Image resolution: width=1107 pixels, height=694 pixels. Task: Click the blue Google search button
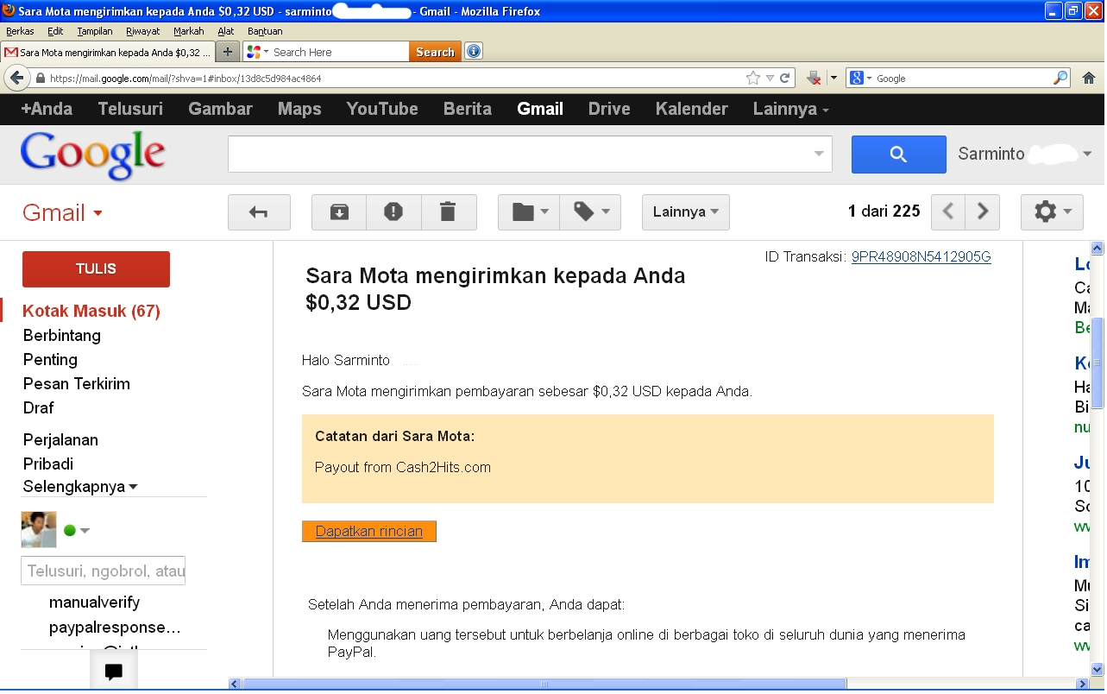[x=898, y=155]
